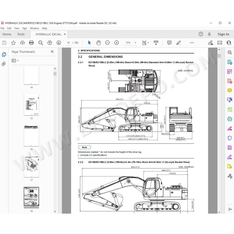Open the Edit menu
This screenshot has height=234, width=234.
pos(9,28)
